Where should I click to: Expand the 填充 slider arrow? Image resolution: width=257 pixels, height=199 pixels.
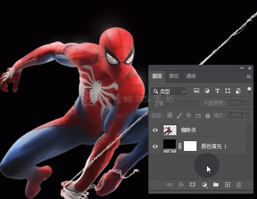point(248,115)
